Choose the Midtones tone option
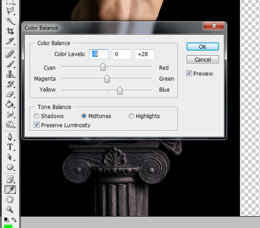The height and width of the screenshot is (228, 260). coord(84,116)
